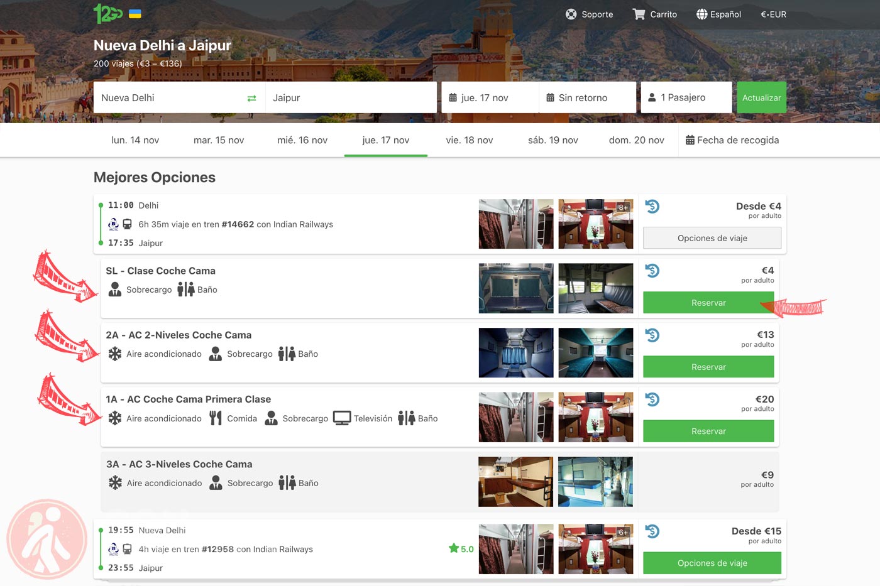The image size is (880, 586).
Task: Open first 2A class photo thumbnail
Action: (x=516, y=352)
